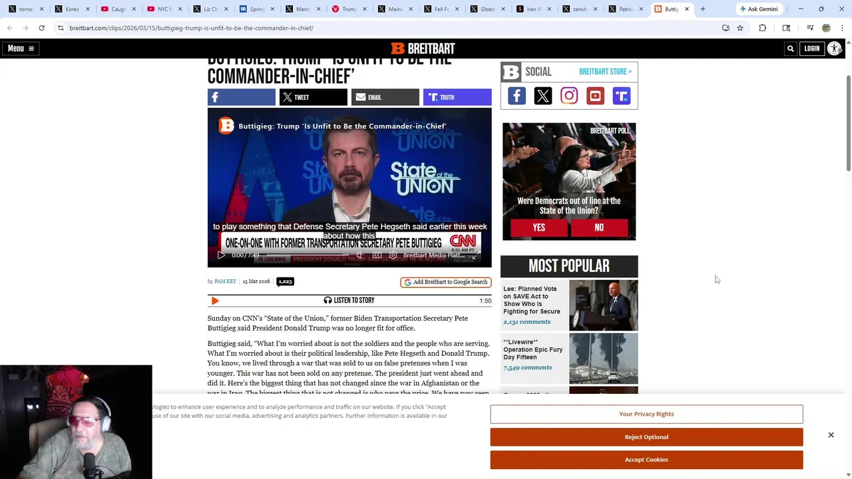The height and width of the screenshot is (479, 852).
Task: Open the browser extensions puzzle icon
Action: [762, 28]
